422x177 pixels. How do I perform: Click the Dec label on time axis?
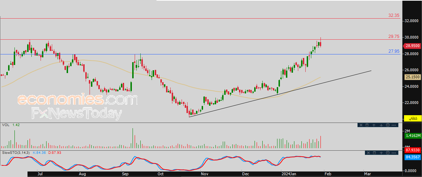(245, 174)
